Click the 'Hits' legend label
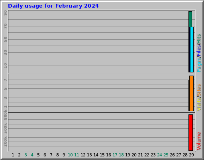The width and height of the screenshot is (204, 160). click(199, 39)
